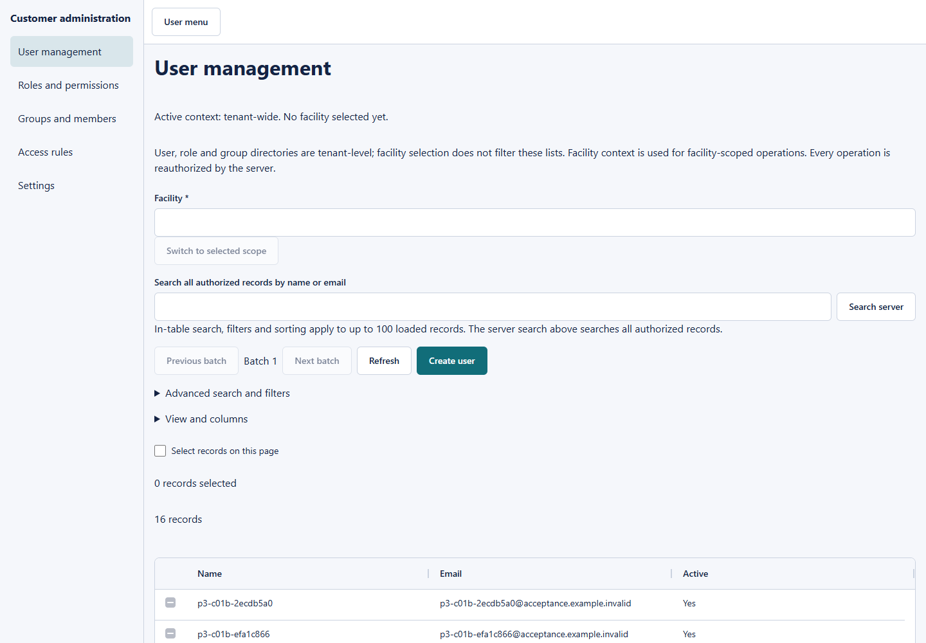This screenshot has width=926, height=643.
Task: Check Select records on this page
Action: click(x=160, y=451)
